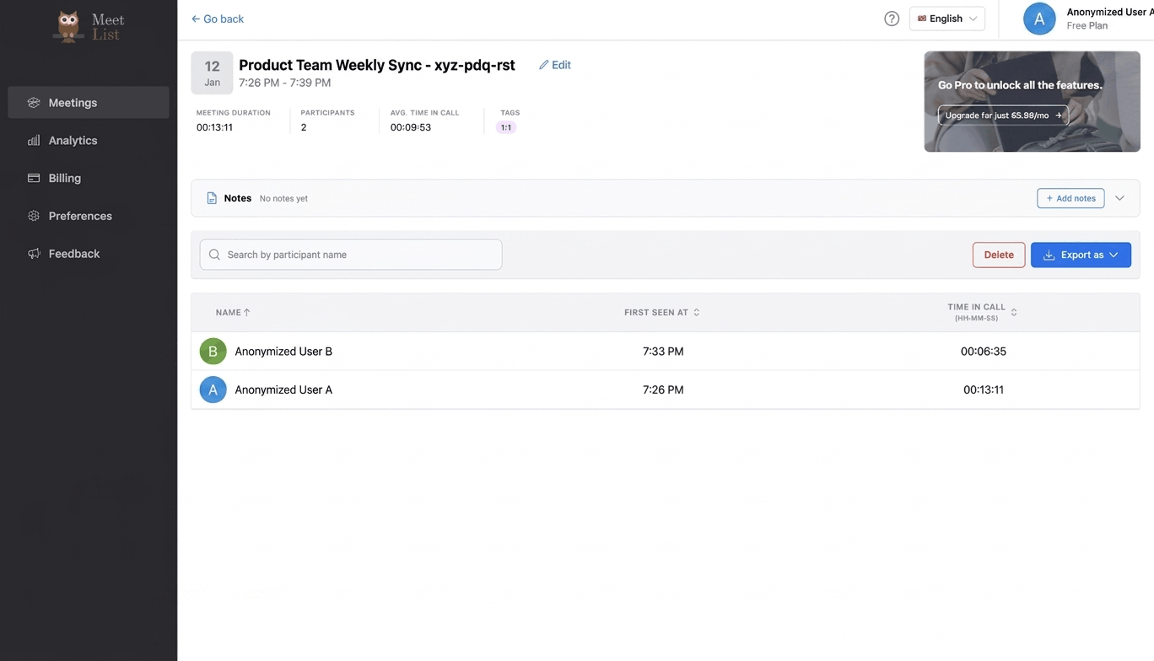The width and height of the screenshot is (1154, 661).
Task: Open Meetings in the sidebar
Action: tap(89, 103)
